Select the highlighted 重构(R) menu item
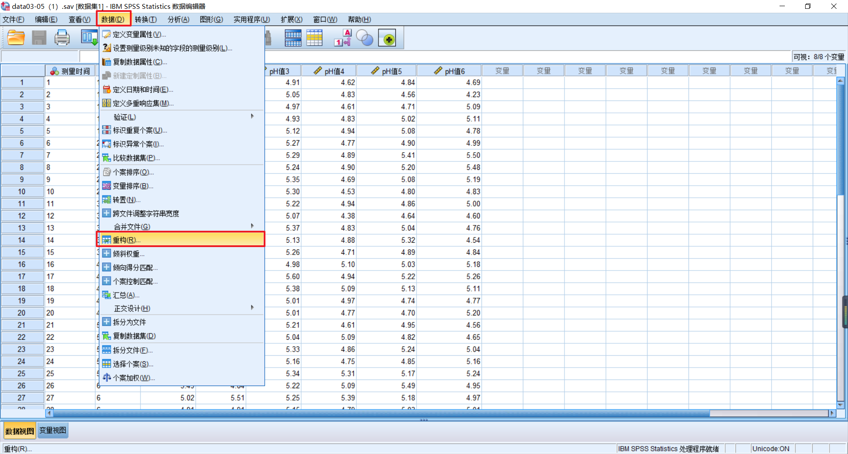Screen dimensions: 848x454 point(181,240)
